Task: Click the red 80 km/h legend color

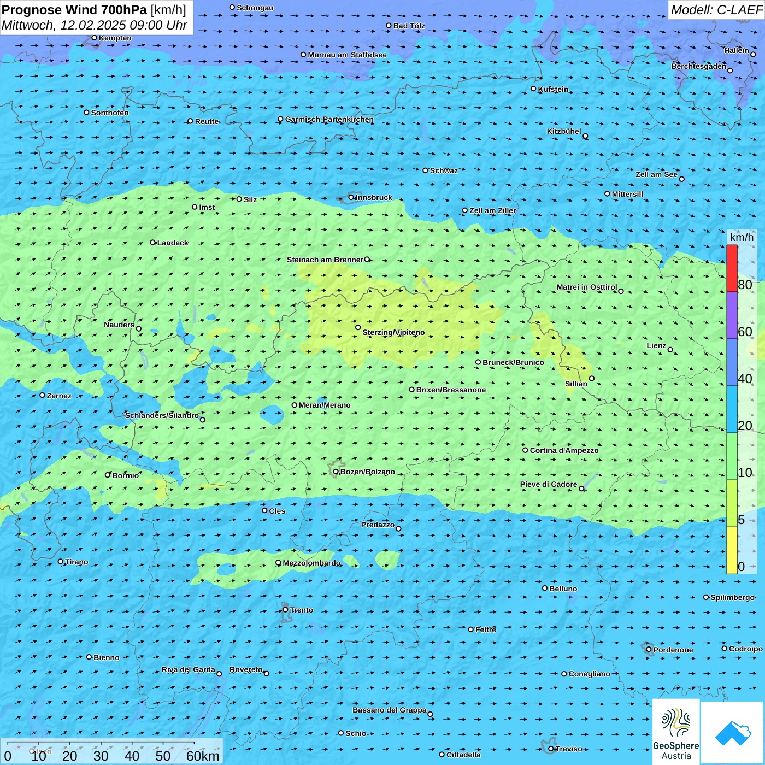Action: 732,268
